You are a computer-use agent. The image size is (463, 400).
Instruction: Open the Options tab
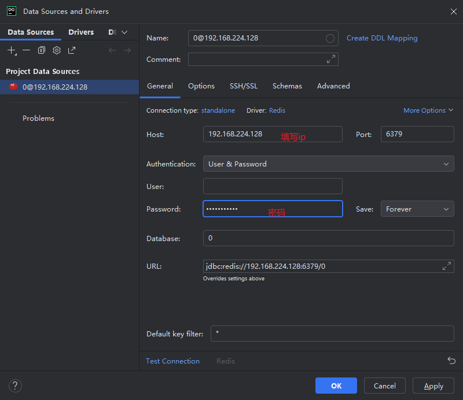pos(201,86)
